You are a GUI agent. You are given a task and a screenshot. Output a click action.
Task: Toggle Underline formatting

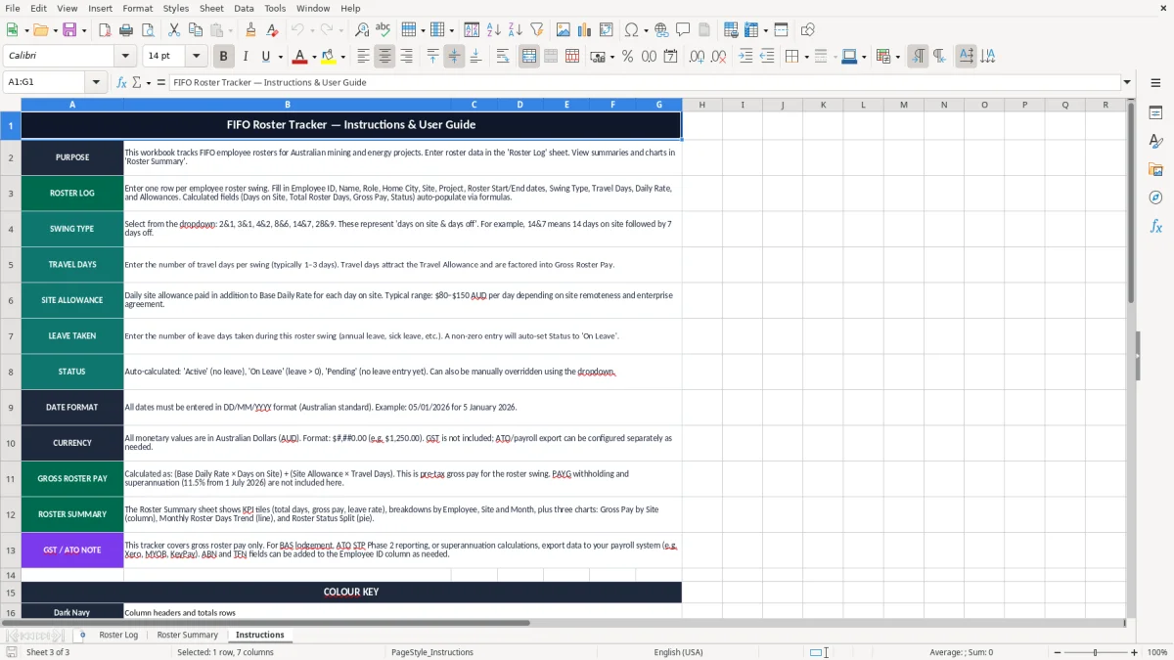pyautogui.click(x=265, y=57)
